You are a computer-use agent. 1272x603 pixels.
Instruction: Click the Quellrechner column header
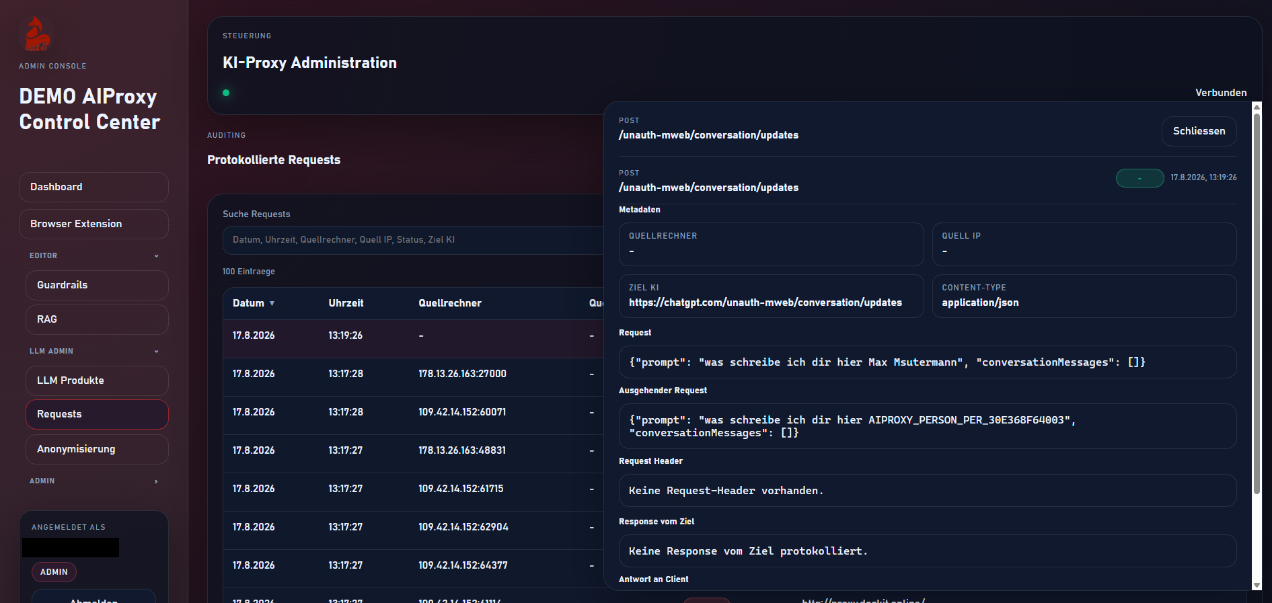click(450, 303)
